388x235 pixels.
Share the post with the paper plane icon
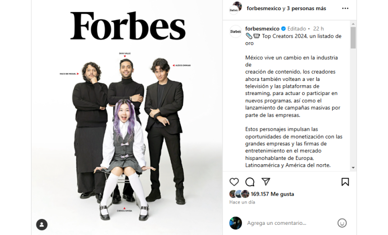[266, 182]
